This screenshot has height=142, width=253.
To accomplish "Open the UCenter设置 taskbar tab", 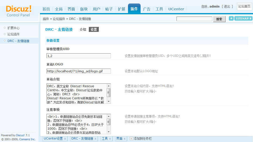I will 53,138.
